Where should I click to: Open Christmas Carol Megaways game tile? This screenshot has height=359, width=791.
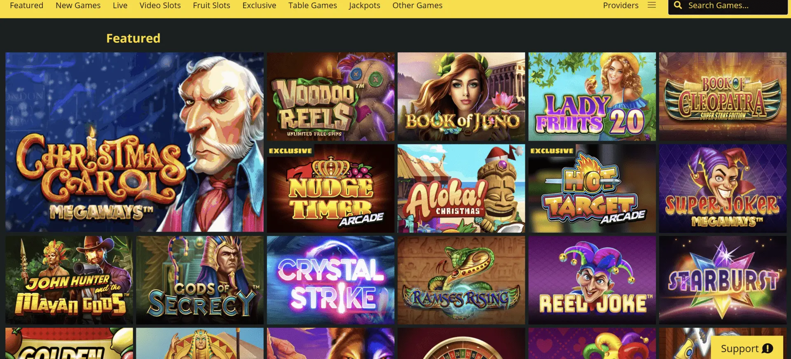click(134, 142)
